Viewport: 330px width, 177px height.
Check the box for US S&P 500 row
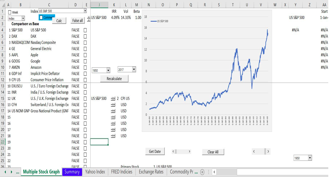(85, 30)
